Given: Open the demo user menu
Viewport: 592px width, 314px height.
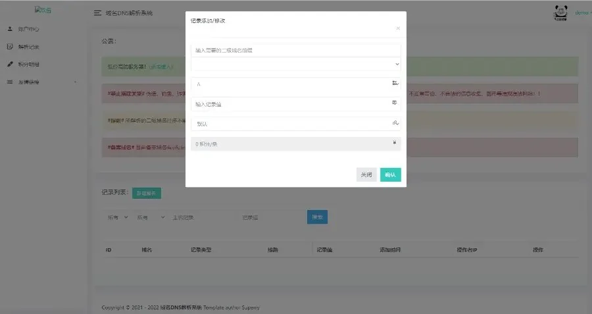Looking at the screenshot, I should click(x=583, y=13).
